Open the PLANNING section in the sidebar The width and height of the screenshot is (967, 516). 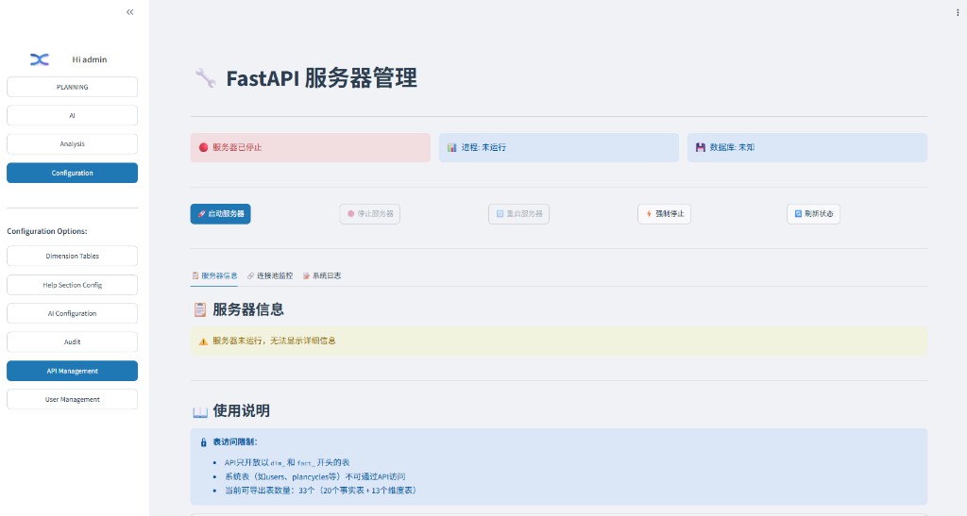pos(72,87)
